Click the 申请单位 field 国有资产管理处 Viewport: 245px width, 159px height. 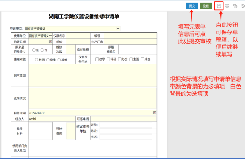tap(73, 29)
